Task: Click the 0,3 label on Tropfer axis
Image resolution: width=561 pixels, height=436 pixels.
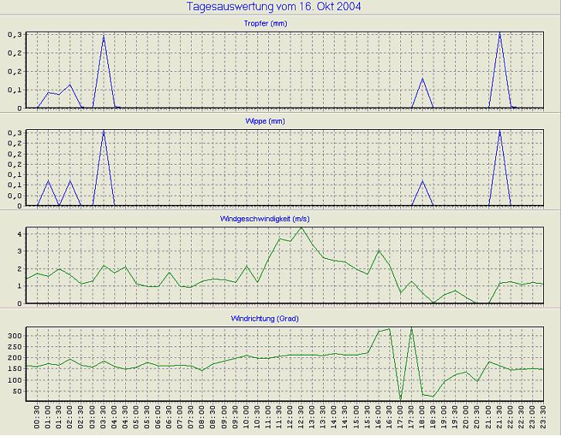Action: tap(15, 36)
